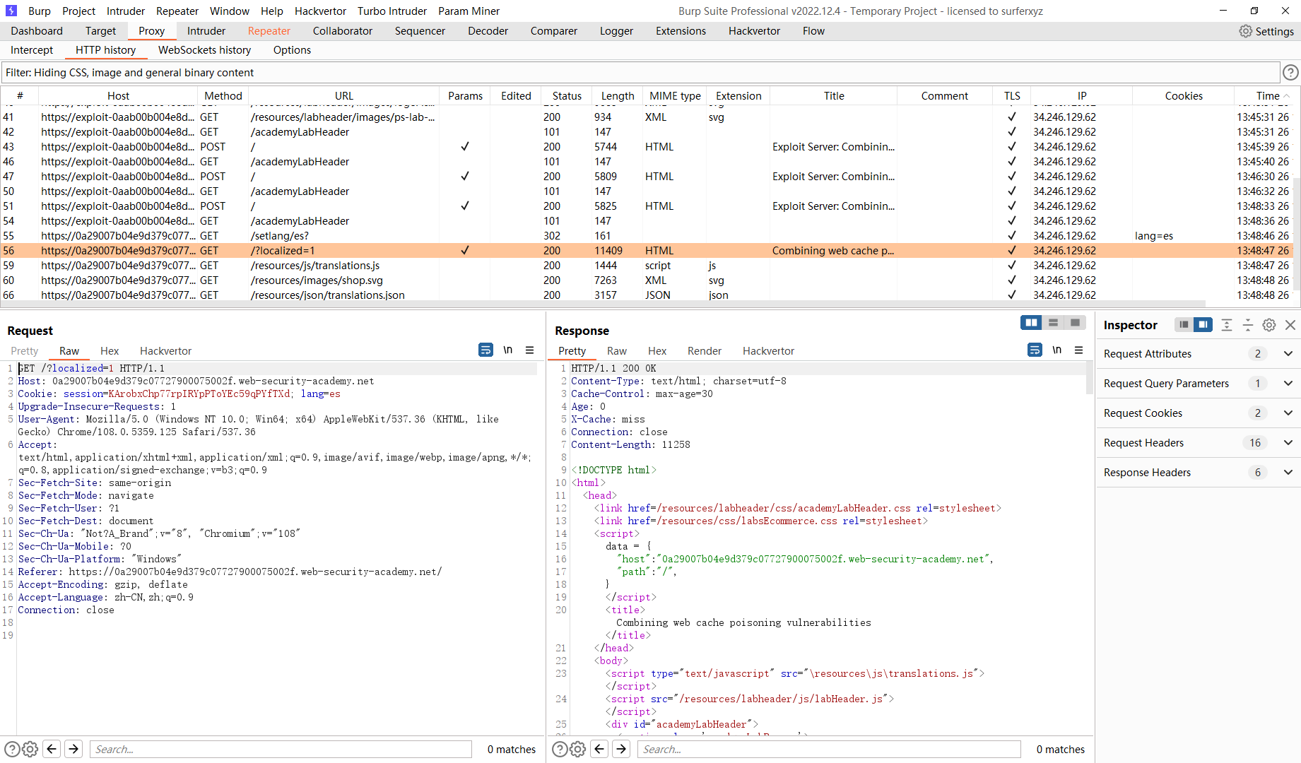The height and width of the screenshot is (763, 1301).
Task: Click Response search input field
Action: click(829, 750)
